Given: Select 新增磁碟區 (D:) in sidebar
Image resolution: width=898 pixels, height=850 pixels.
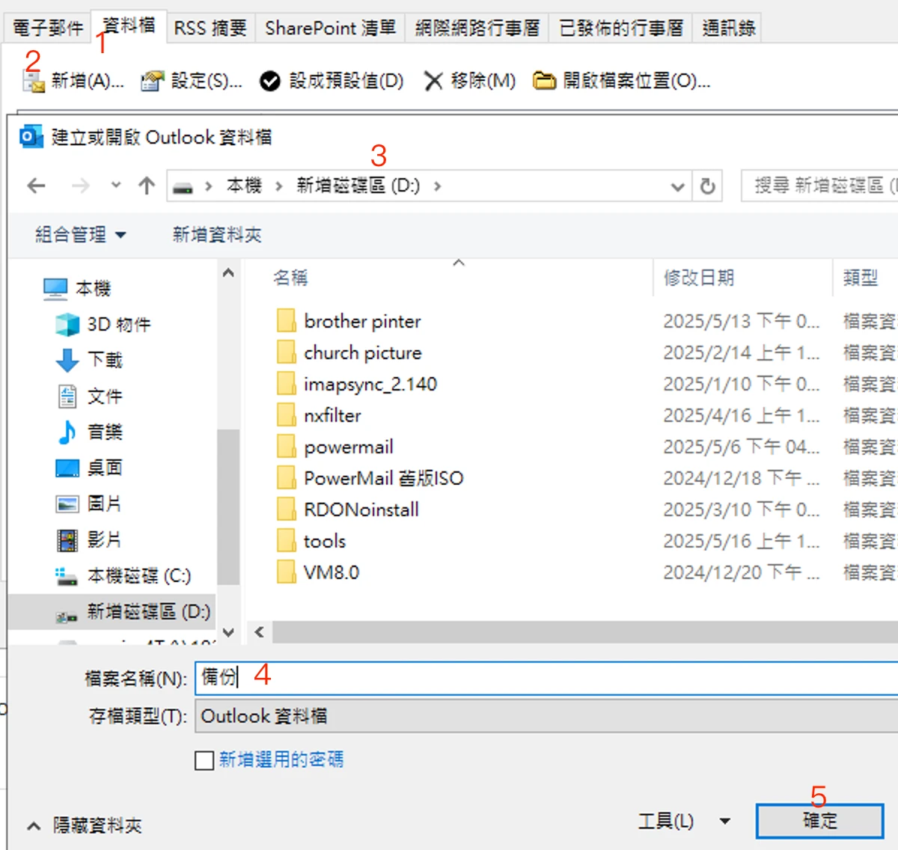Looking at the screenshot, I should click(x=112, y=611).
